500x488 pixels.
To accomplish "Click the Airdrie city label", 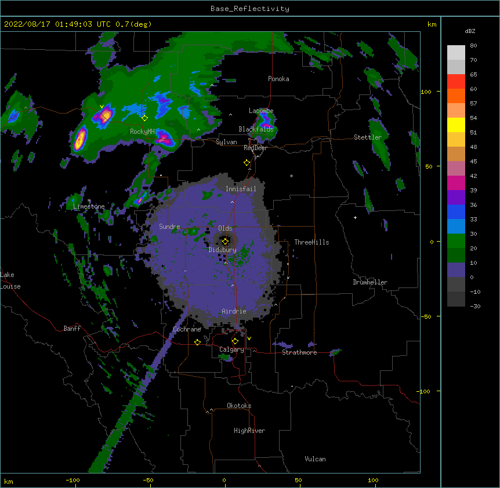I will pyautogui.click(x=234, y=311).
